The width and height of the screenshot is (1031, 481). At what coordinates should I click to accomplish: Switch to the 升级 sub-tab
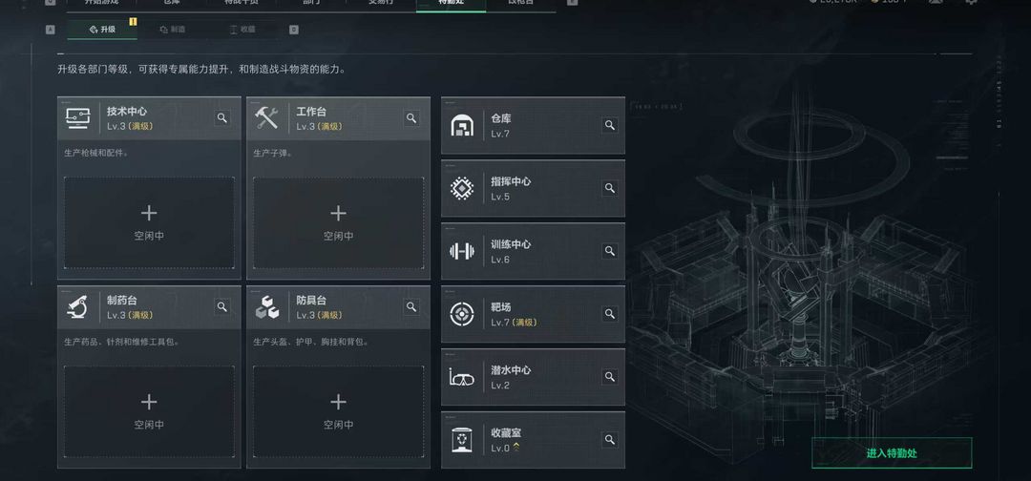click(102, 30)
